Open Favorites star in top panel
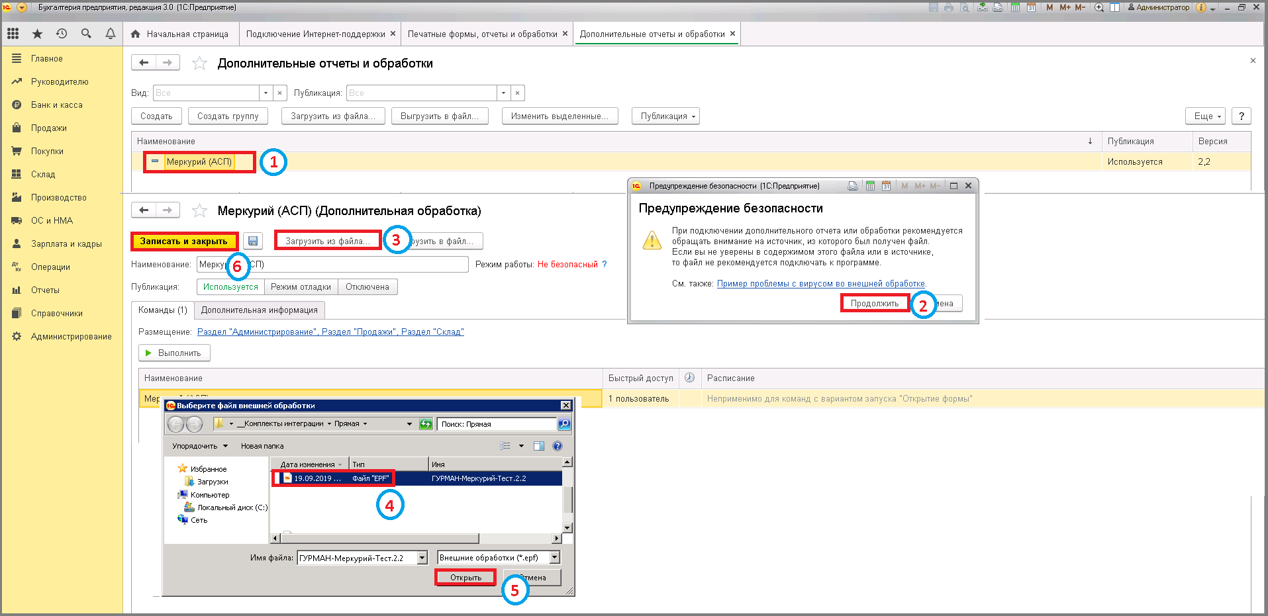This screenshot has height=616, width=1268. coord(37,34)
